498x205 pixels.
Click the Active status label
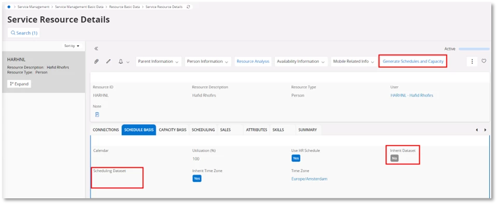(x=450, y=49)
